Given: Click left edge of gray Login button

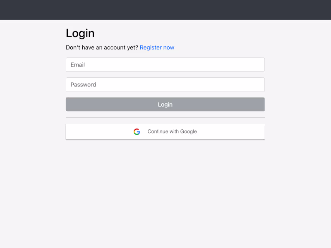Looking at the screenshot, I should tap(69, 104).
